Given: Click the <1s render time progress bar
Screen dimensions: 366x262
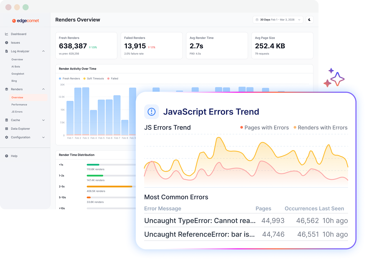Looking at the screenshot, I should pyautogui.click(x=111, y=165).
